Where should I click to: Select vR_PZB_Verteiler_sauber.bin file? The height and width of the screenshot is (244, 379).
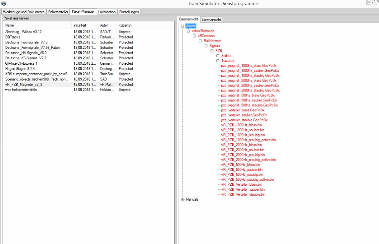(243, 189)
